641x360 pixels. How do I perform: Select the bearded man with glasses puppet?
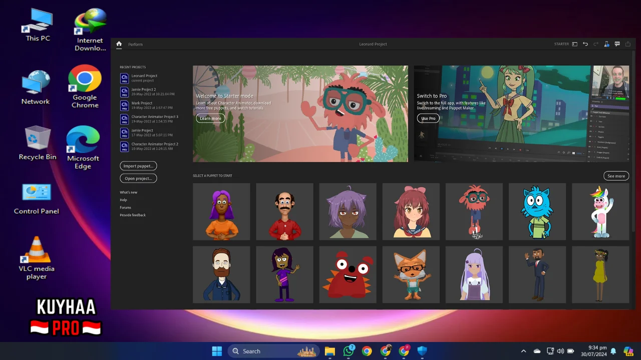(221, 274)
